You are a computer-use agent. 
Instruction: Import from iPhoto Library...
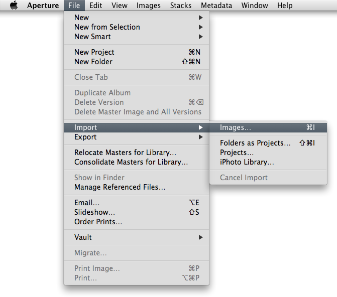tap(247, 162)
